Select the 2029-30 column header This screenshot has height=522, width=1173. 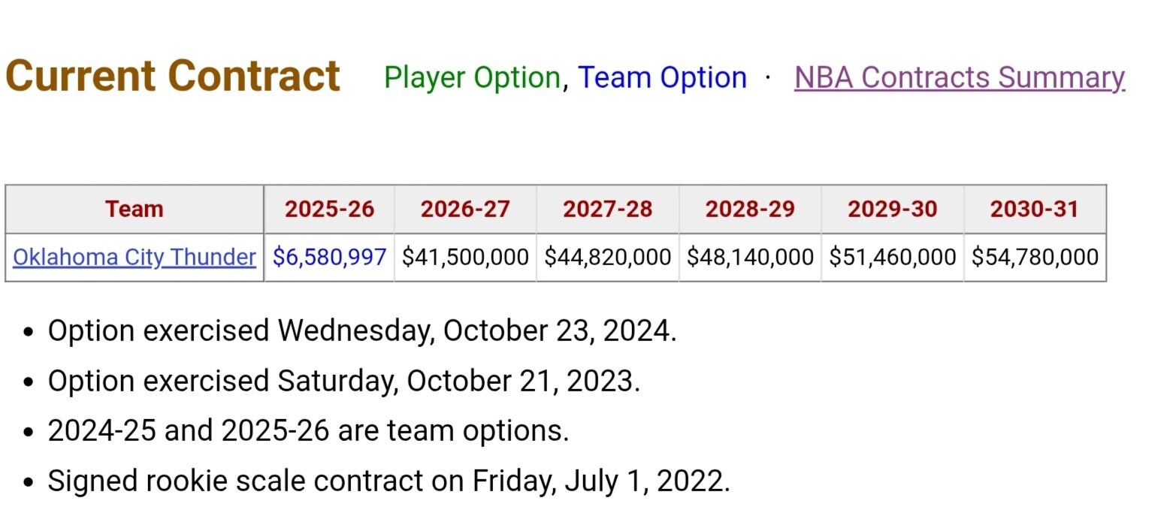point(892,209)
